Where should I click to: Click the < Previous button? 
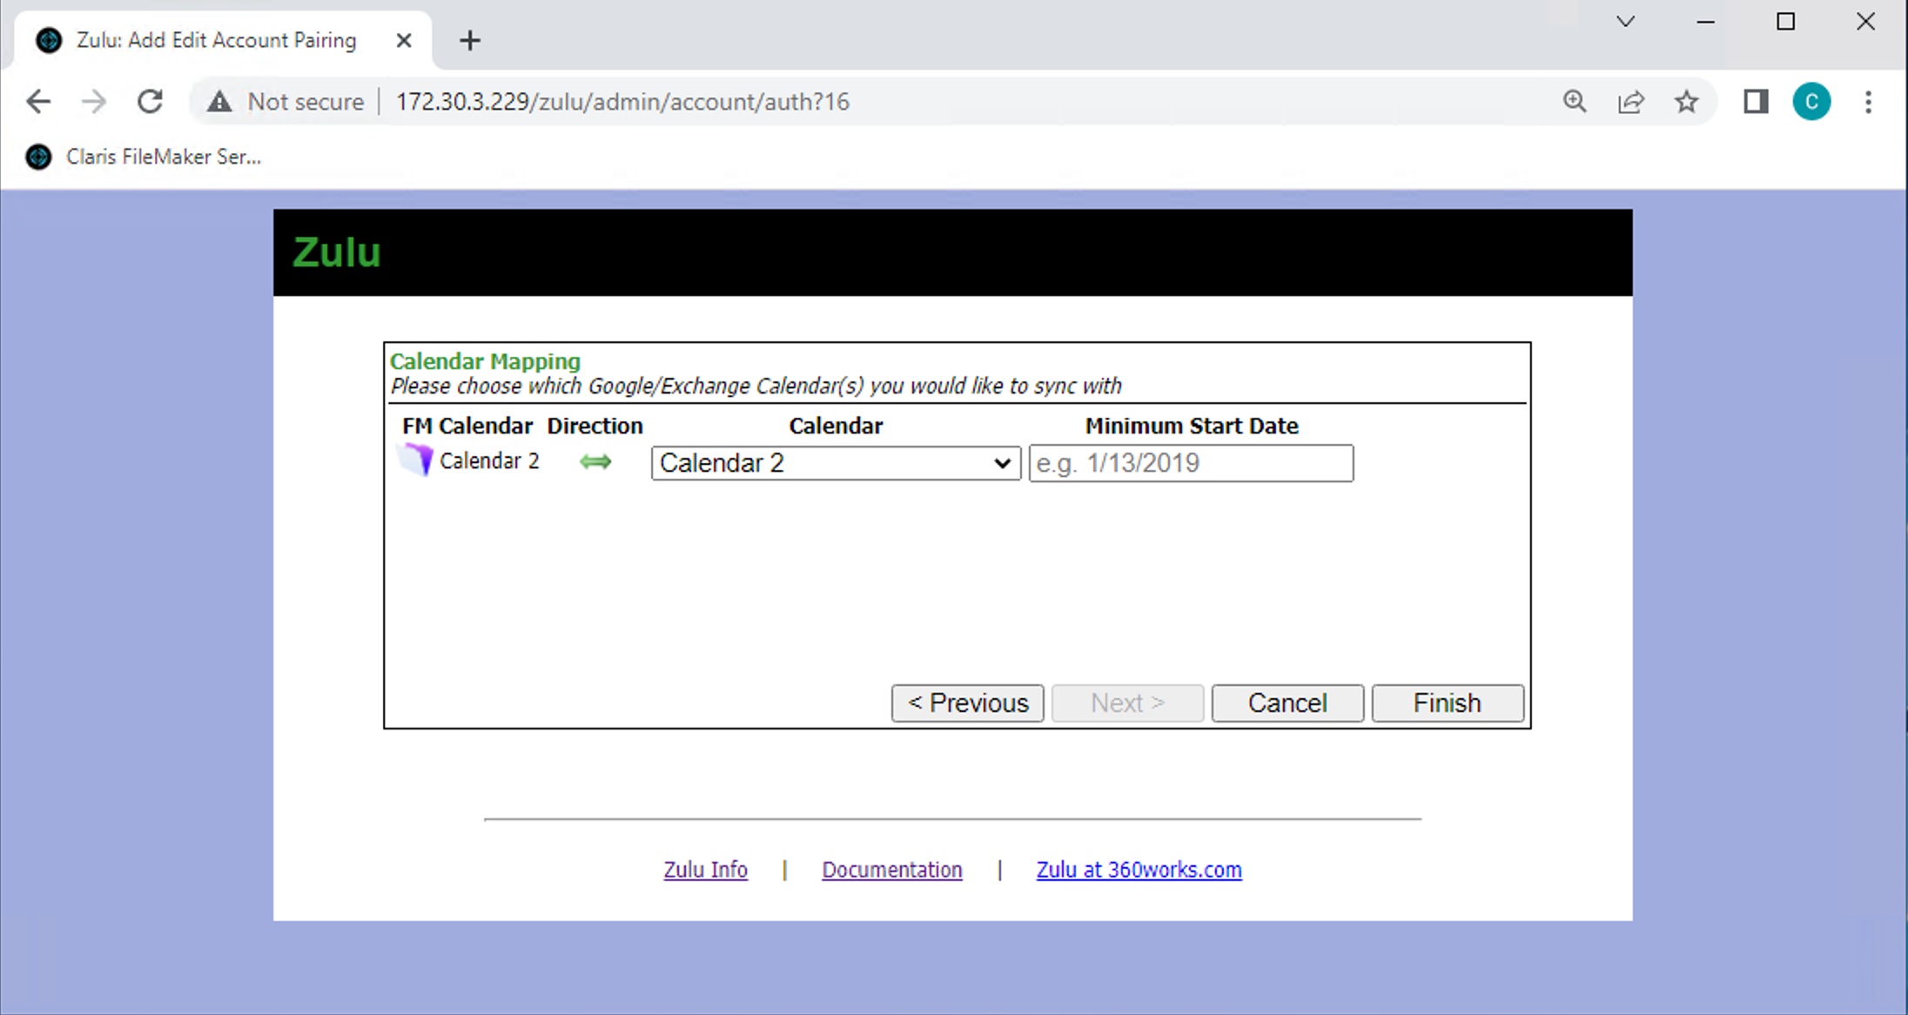point(968,702)
